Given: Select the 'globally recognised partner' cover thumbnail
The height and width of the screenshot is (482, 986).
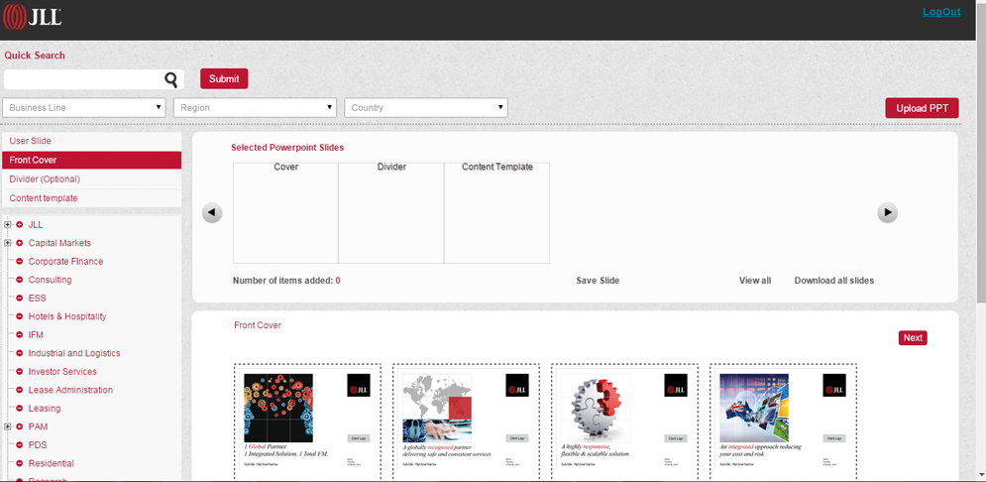Looking at the screenshot, I should pos(466,422).
